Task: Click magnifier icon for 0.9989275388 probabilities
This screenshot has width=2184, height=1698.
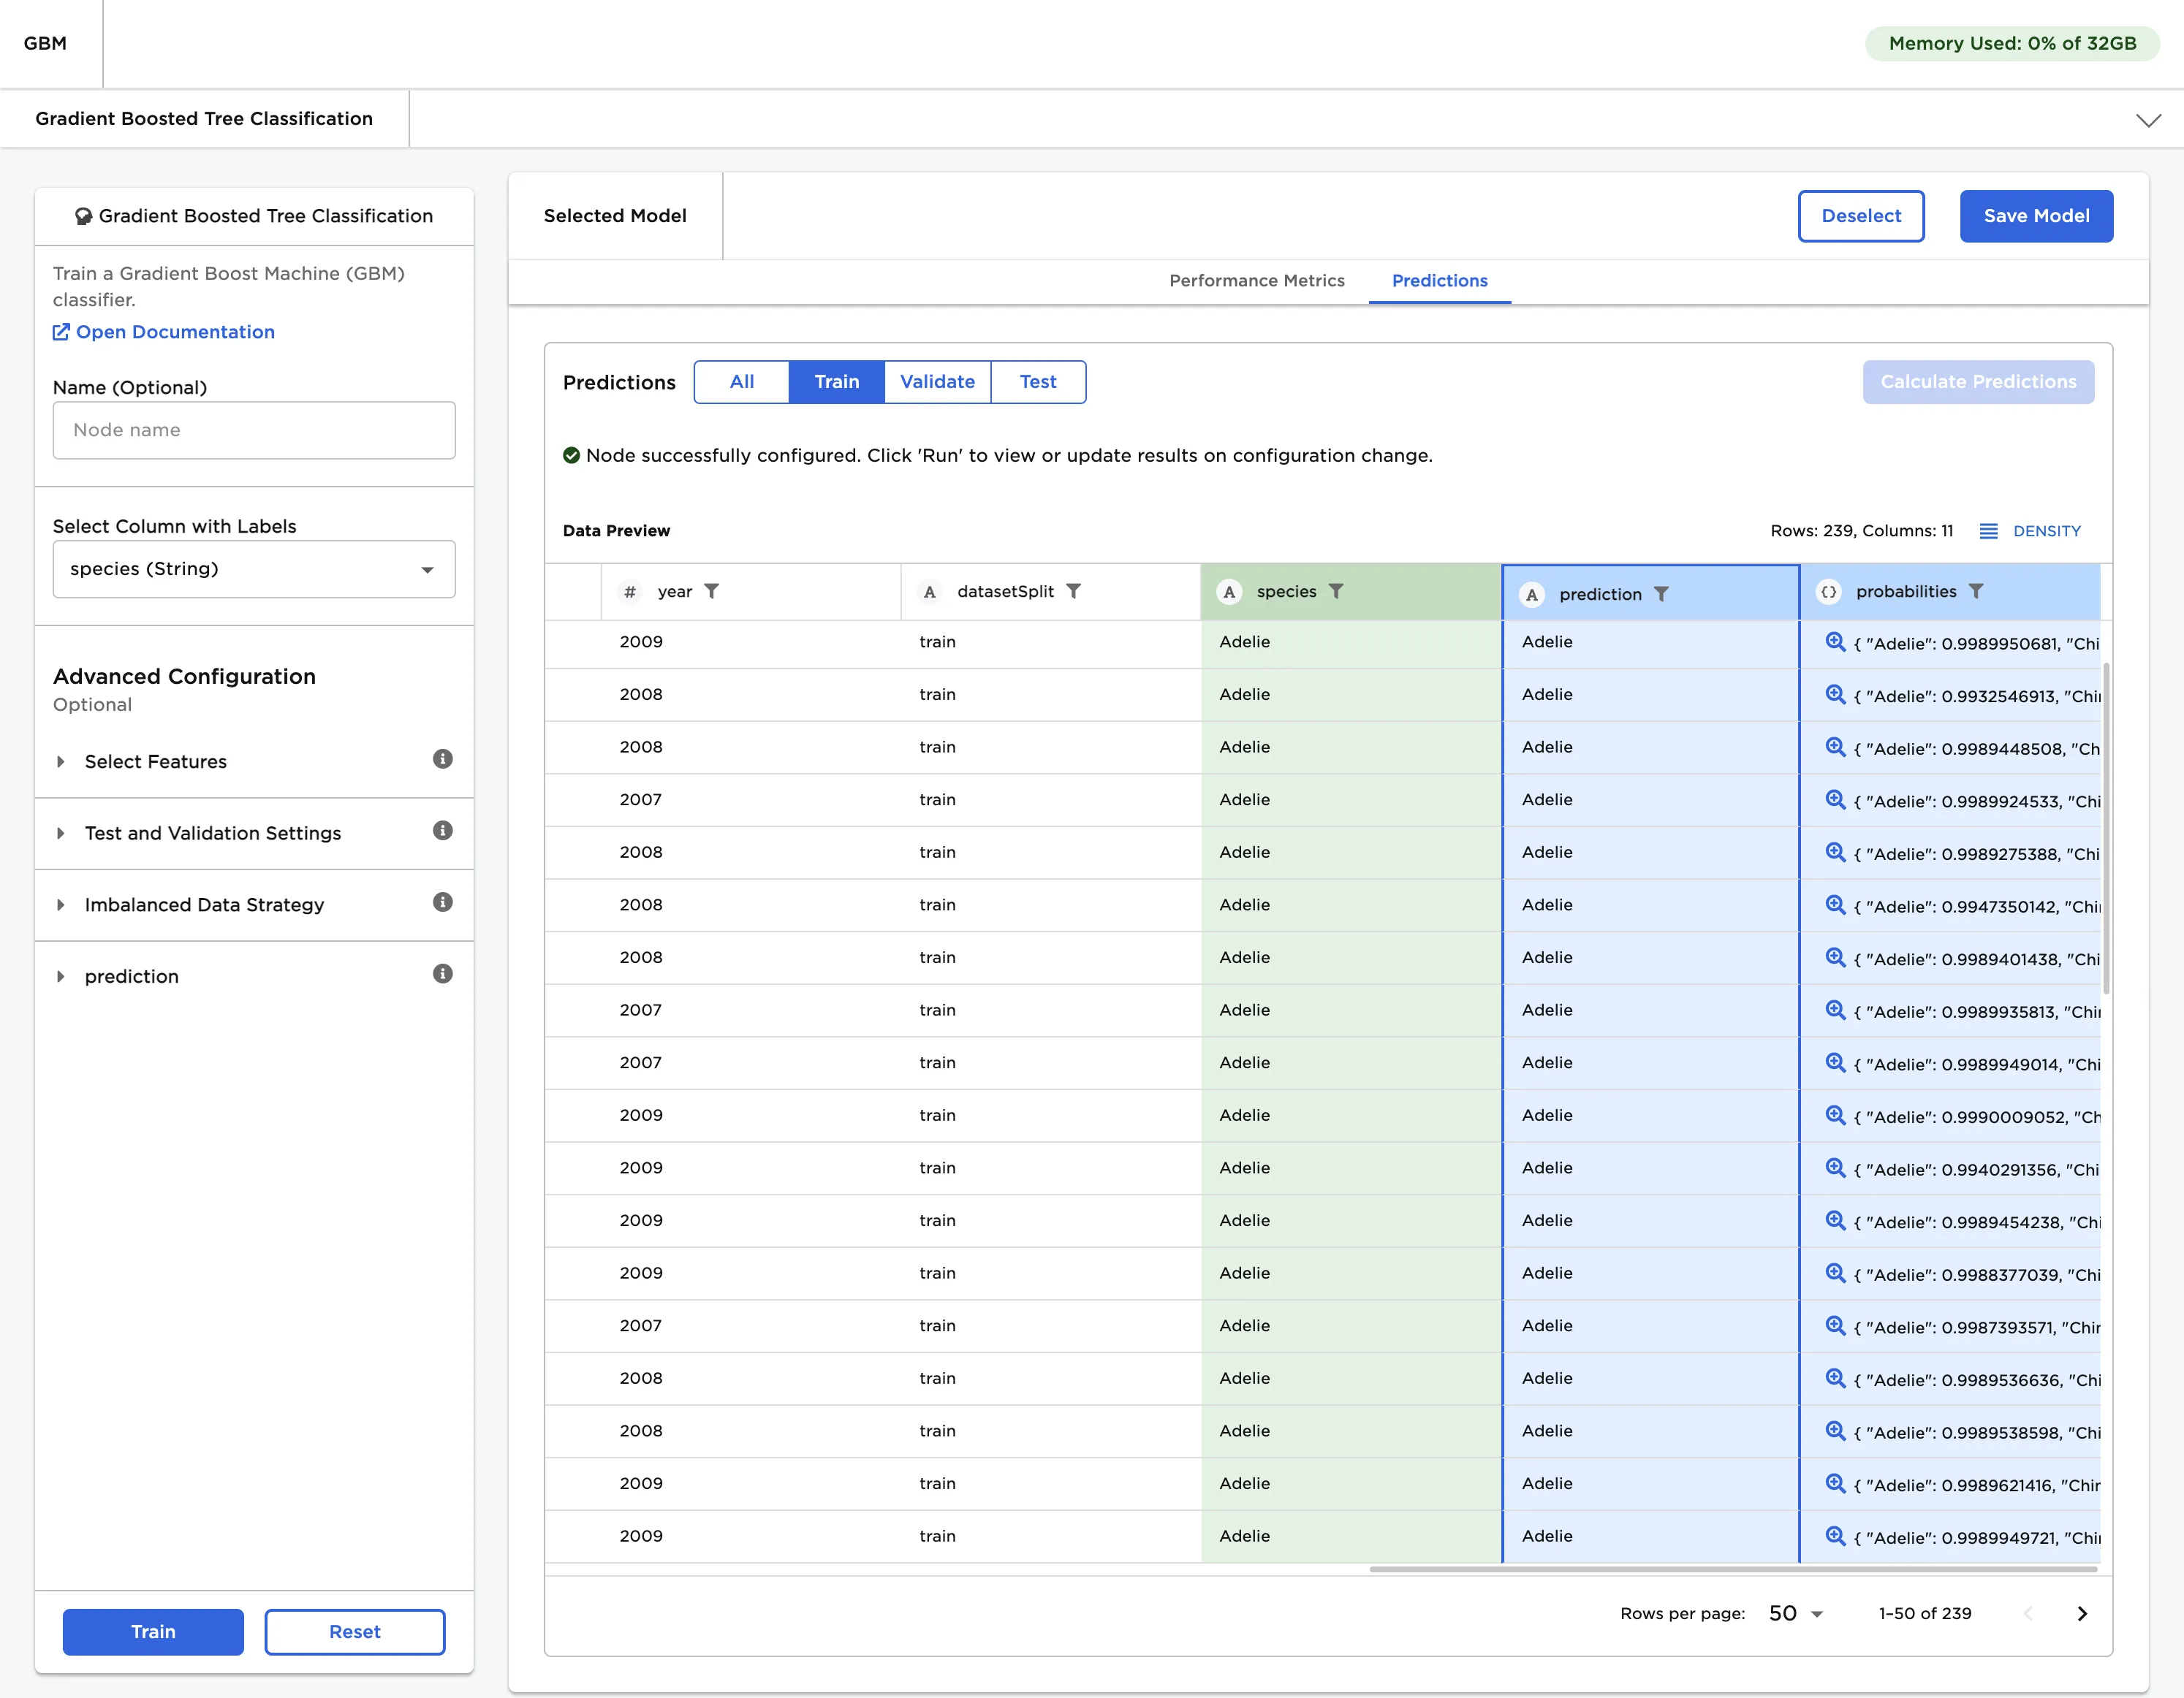Action: point(1835,853)
